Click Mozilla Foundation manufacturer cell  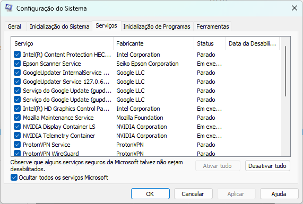[140, 118]
